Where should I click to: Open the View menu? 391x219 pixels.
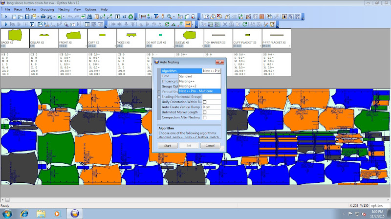point(77,9)
